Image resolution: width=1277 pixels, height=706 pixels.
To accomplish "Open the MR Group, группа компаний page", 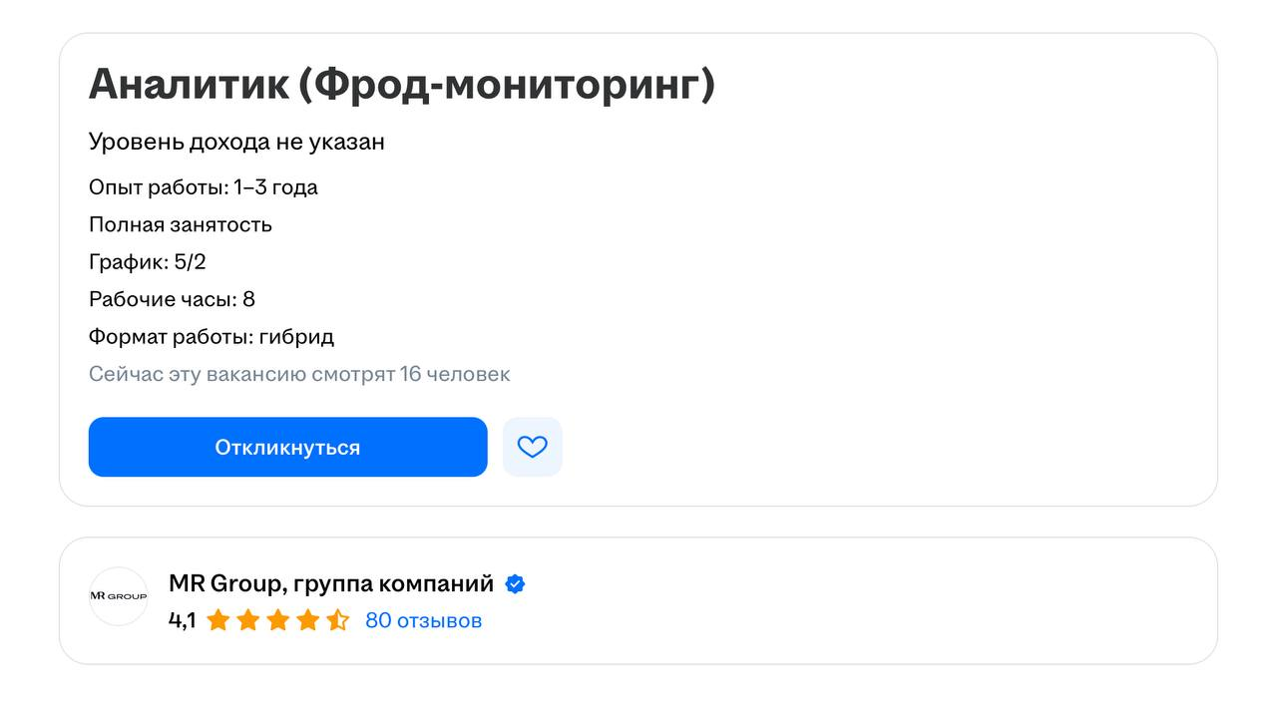I will click(331, 583).
